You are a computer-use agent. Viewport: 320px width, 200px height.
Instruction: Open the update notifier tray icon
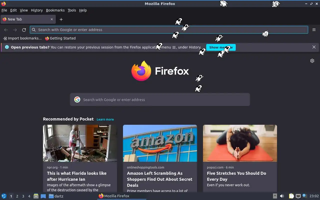tap(304, 196)
